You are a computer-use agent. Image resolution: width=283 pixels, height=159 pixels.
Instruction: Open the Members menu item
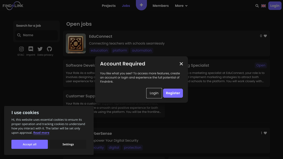point(161,6)
